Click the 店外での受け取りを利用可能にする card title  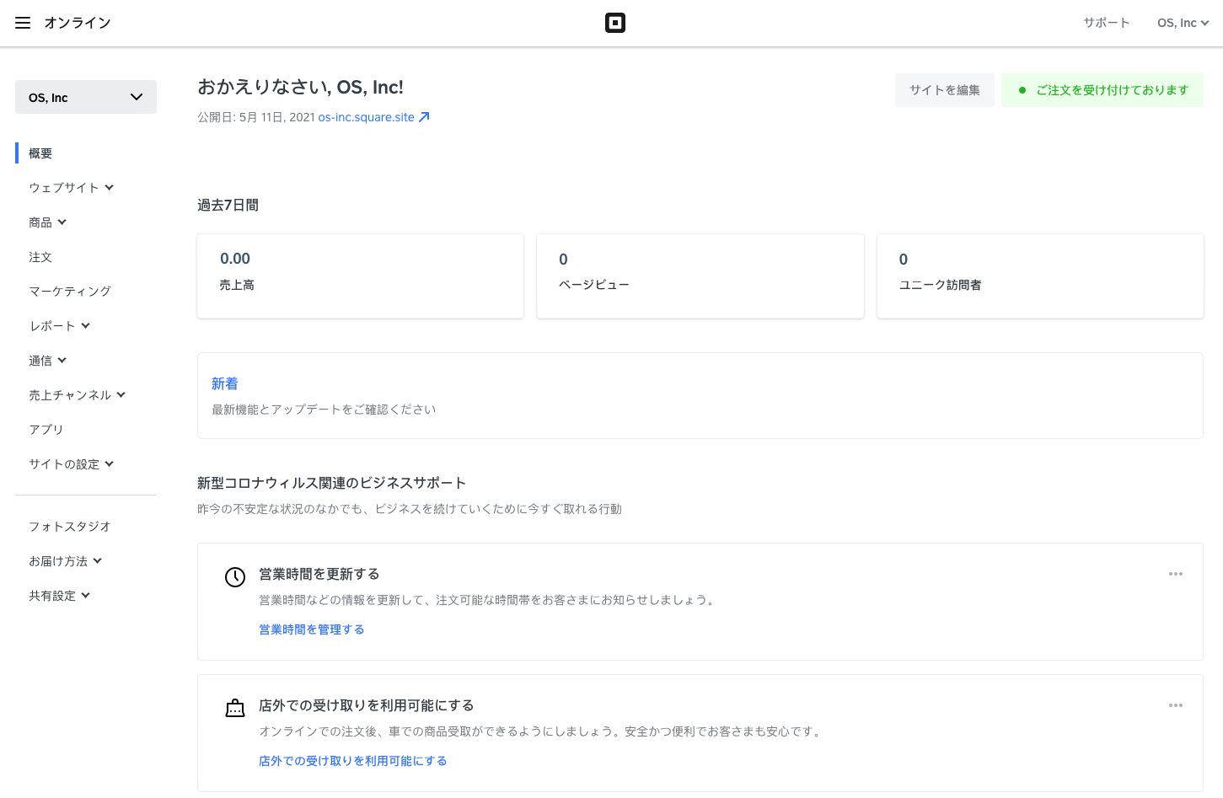367,705
